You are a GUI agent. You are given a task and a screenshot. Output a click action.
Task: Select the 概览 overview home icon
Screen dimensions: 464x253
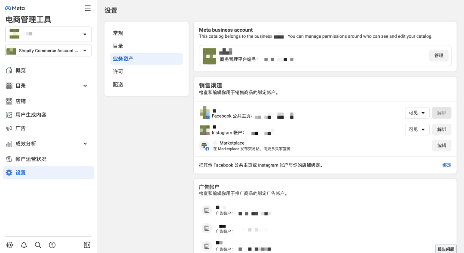9,70
